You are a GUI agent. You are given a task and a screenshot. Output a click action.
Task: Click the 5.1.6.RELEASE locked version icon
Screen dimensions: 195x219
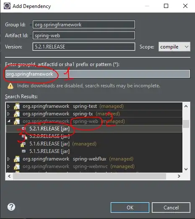23,144
